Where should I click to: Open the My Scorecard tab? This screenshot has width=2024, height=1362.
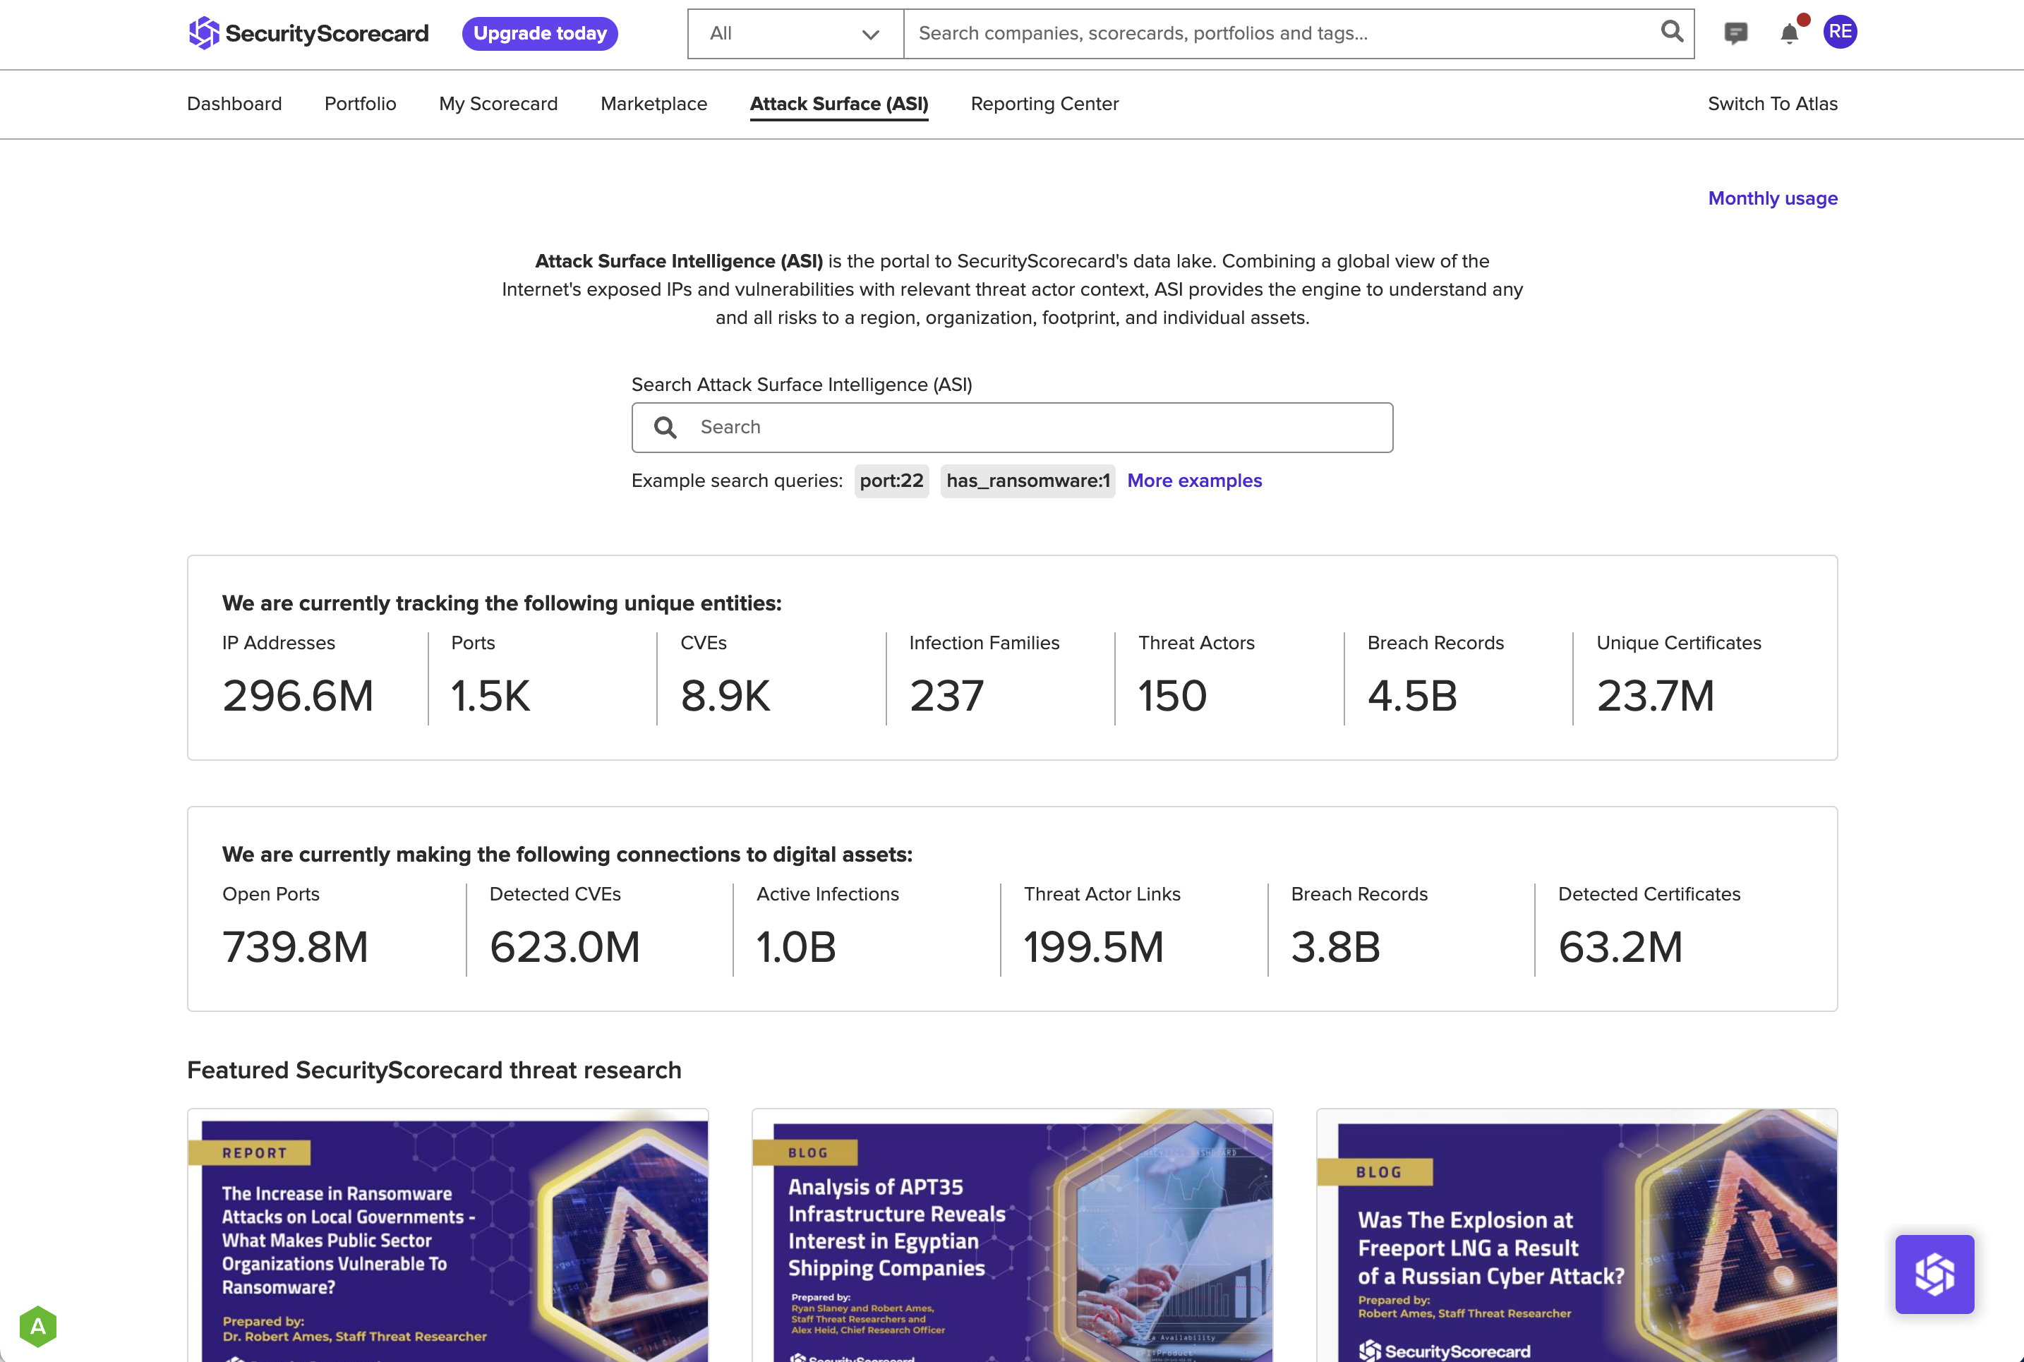tap(499, 104)
